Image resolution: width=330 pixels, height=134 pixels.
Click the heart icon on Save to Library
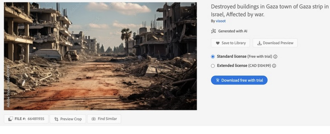pos(218,43)
